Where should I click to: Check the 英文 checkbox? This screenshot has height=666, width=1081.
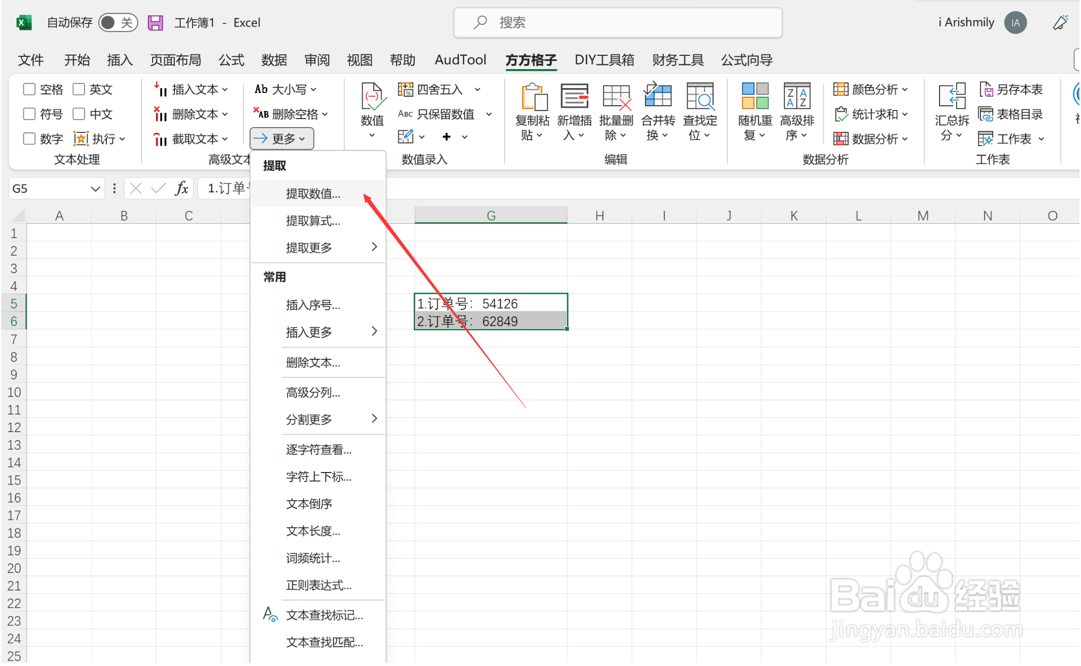click(79, 89)
